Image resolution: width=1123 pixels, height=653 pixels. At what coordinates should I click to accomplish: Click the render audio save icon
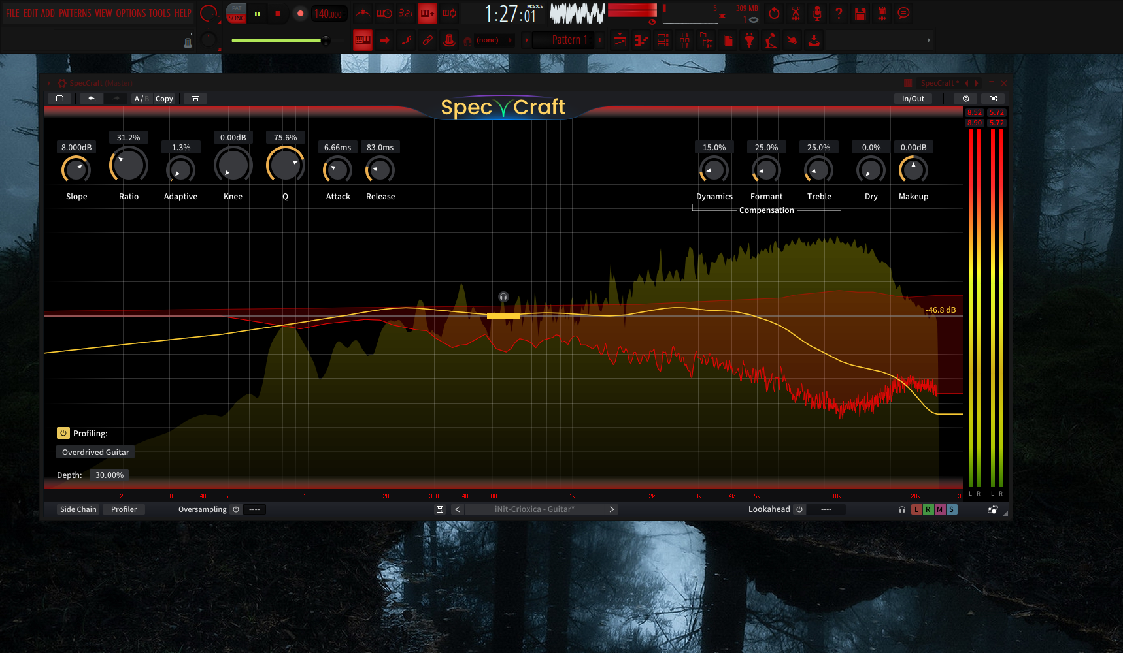coord(882,13)
